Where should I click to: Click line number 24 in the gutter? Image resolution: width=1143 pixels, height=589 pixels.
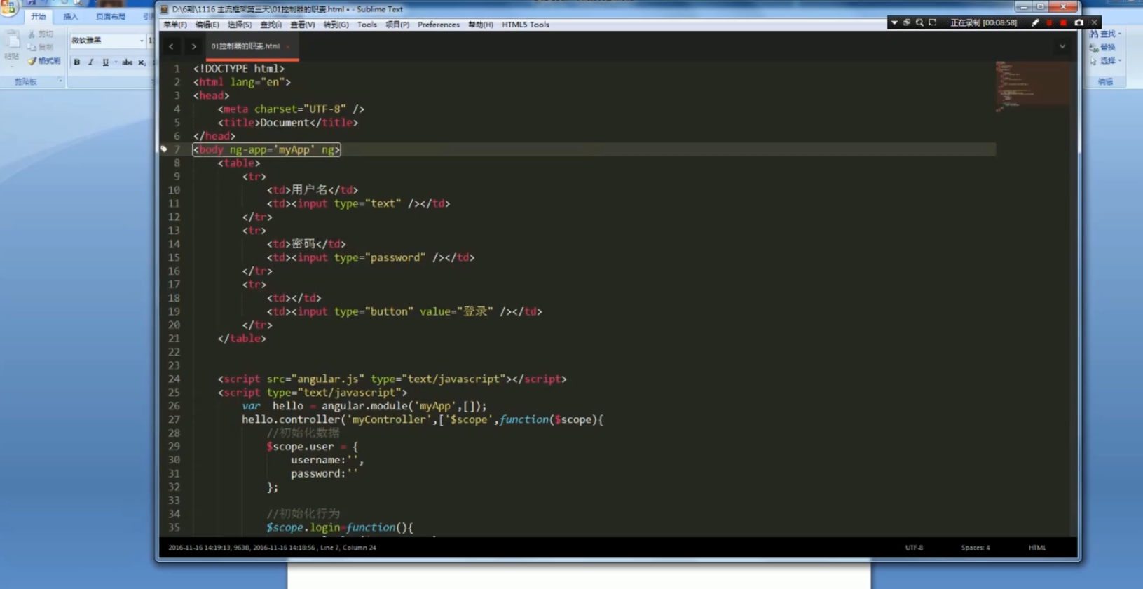174,379
